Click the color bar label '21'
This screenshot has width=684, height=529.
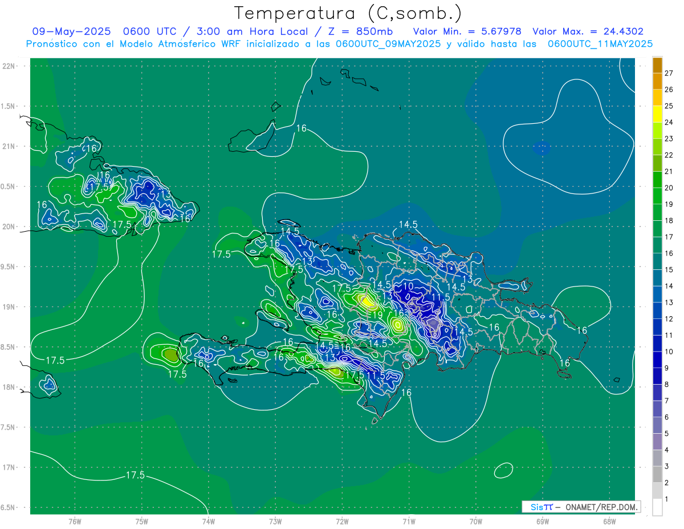[669, 171]
